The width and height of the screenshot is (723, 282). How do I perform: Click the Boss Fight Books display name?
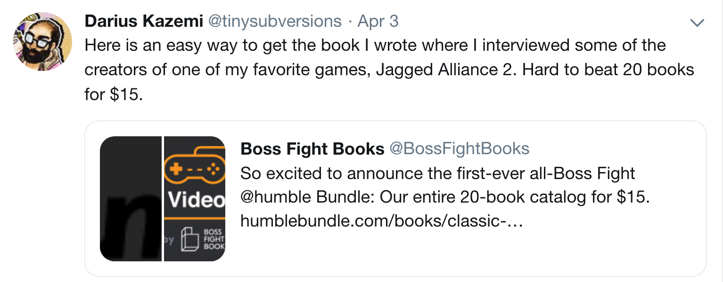(x=312, y=149)
